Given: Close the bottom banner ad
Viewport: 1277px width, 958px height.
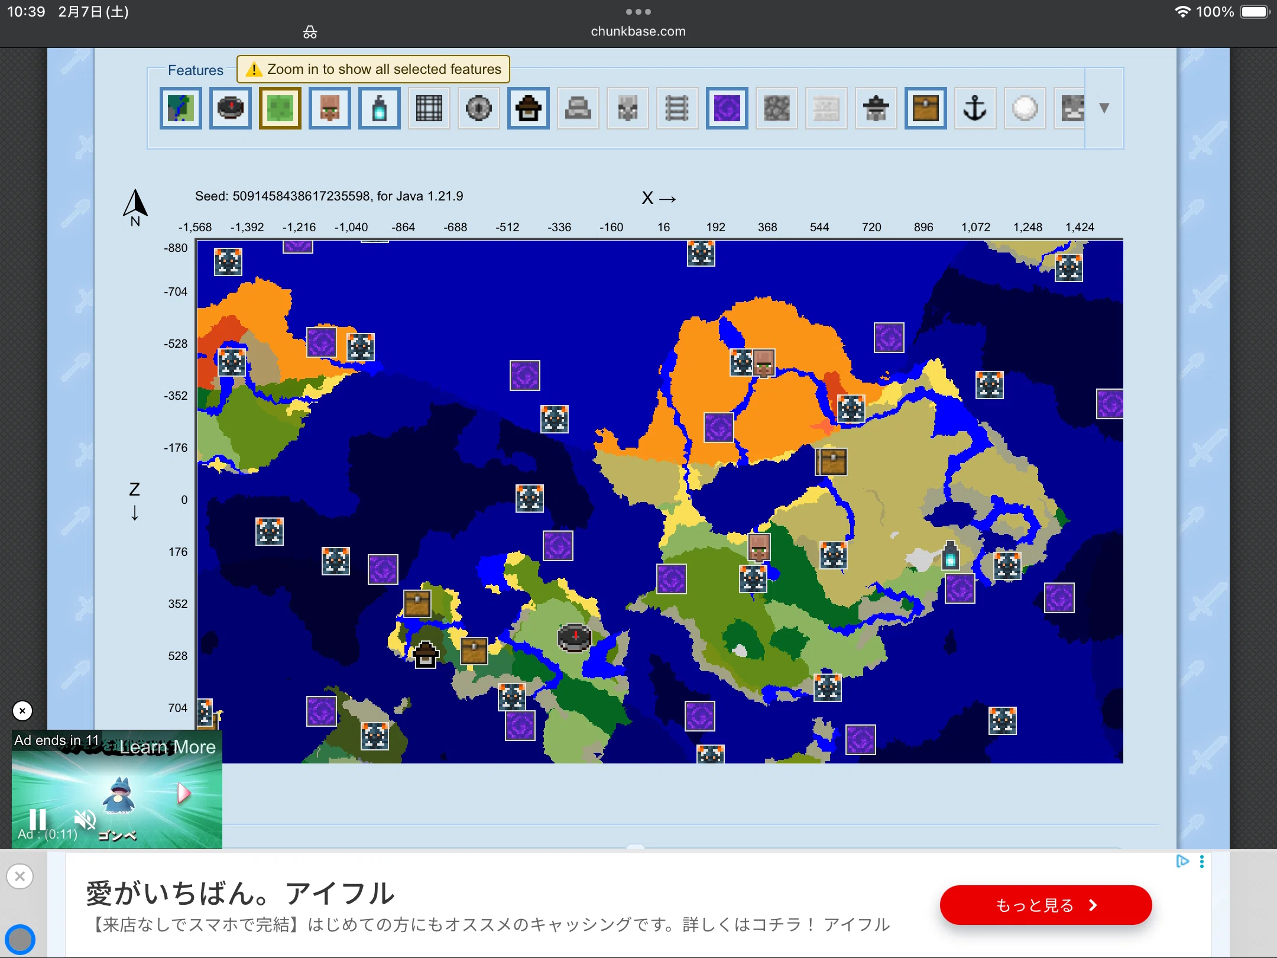Looking at the screenshot, I should (20, 876).
